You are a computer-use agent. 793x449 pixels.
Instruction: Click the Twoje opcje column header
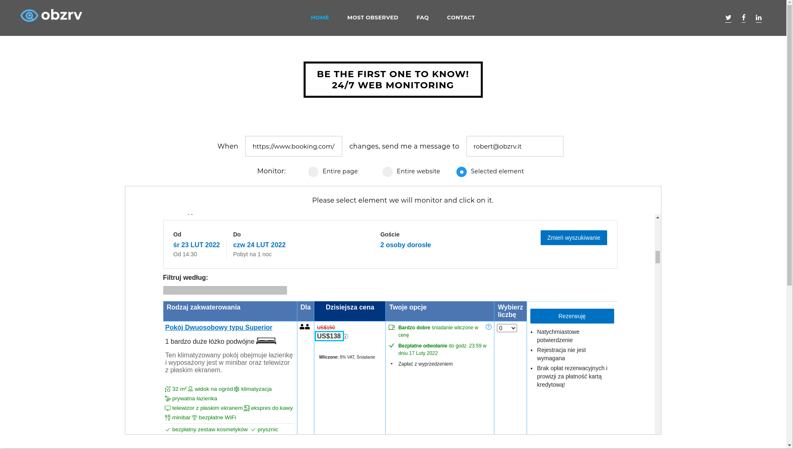coord(440,311)
